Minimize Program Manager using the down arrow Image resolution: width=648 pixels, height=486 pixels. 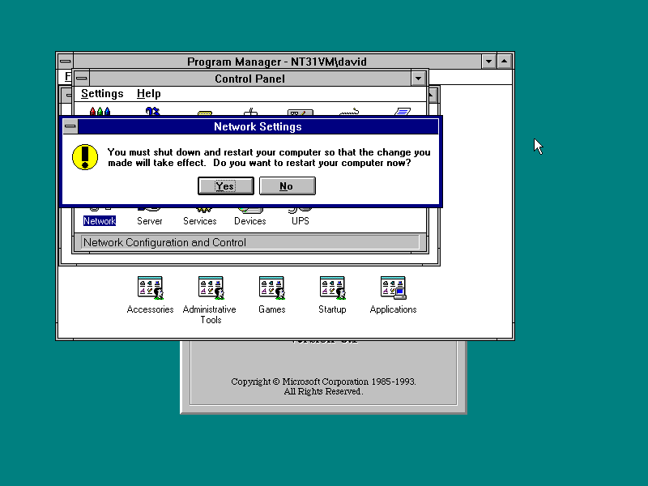tap(489, 62)
